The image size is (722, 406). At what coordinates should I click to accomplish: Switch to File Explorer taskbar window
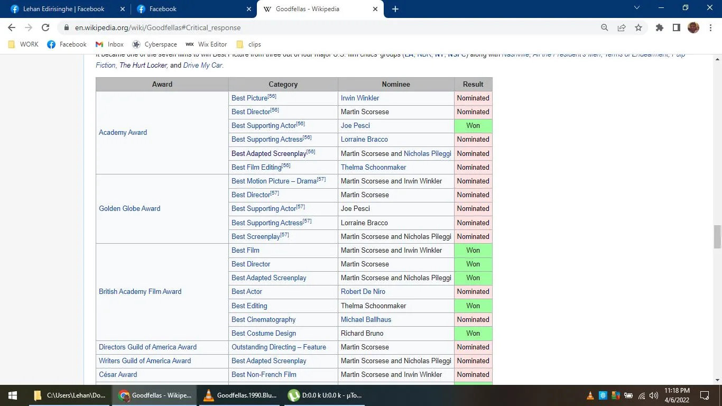click(69, 395)
